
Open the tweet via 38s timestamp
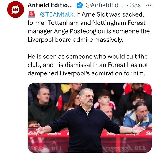[x=135, y=5]
